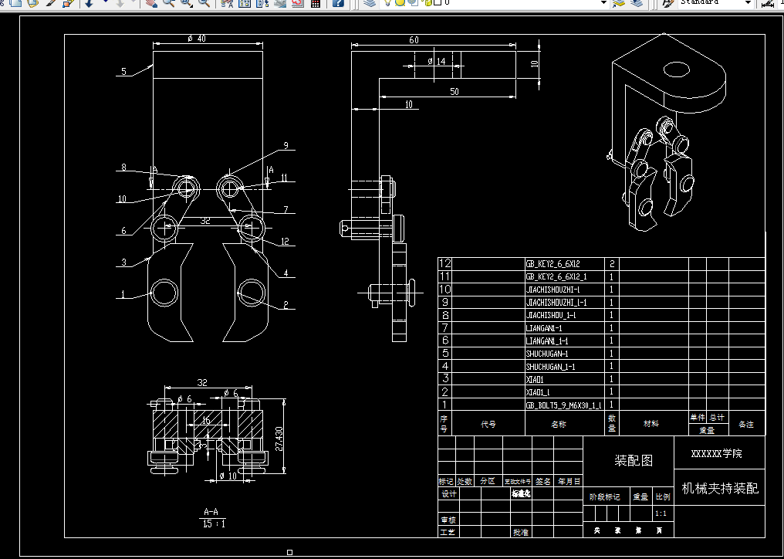Open the QuickCalc calculator icon

point(316,3)
